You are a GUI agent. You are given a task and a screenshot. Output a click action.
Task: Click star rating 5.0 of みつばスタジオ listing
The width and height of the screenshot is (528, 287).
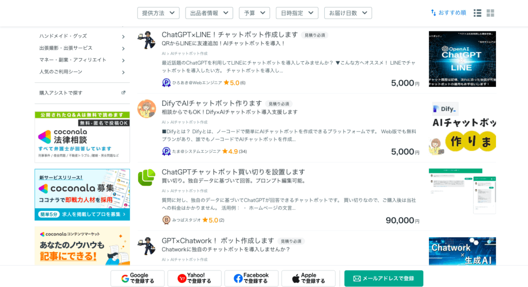coord(210,220)
